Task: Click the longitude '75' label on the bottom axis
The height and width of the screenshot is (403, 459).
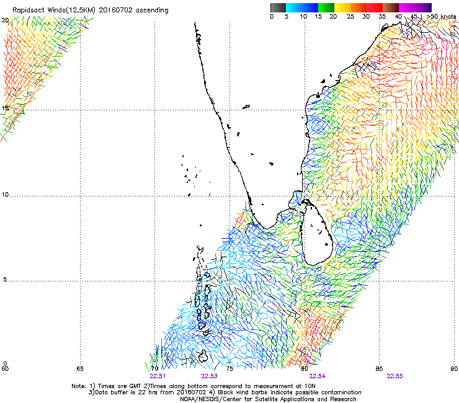Action: pyautogui.click(x=229, y=368)
